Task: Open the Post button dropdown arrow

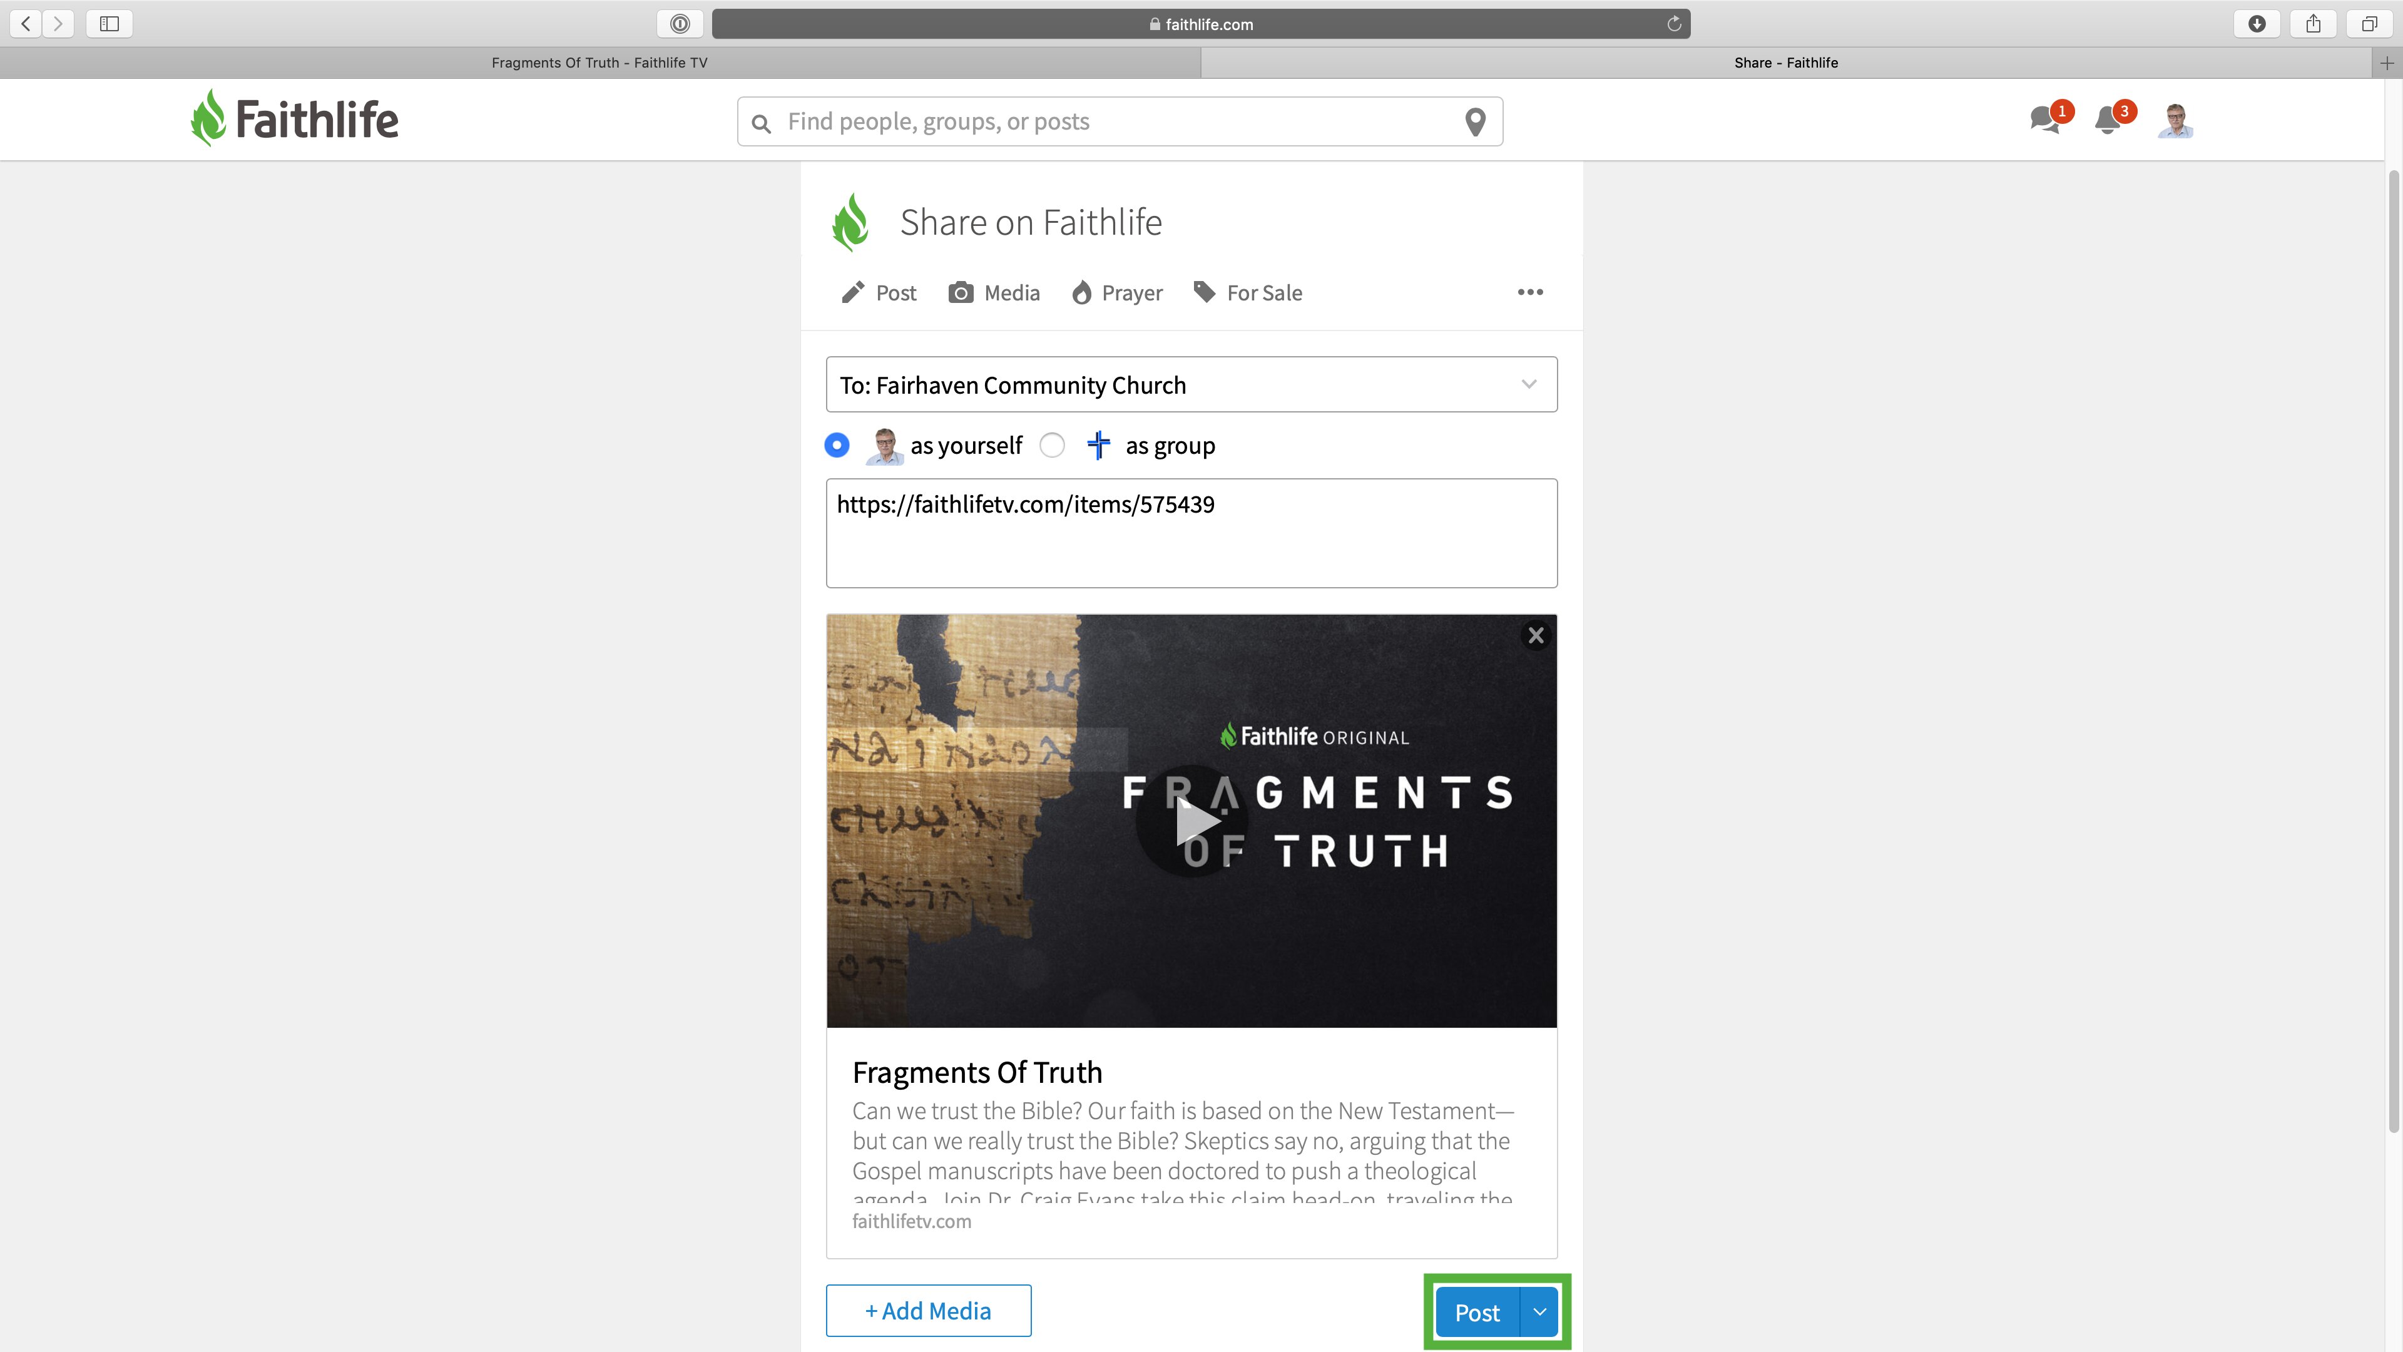Action: click(1539, 1312)
